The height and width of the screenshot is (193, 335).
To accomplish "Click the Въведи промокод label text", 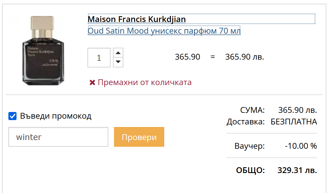I will 56,116.
